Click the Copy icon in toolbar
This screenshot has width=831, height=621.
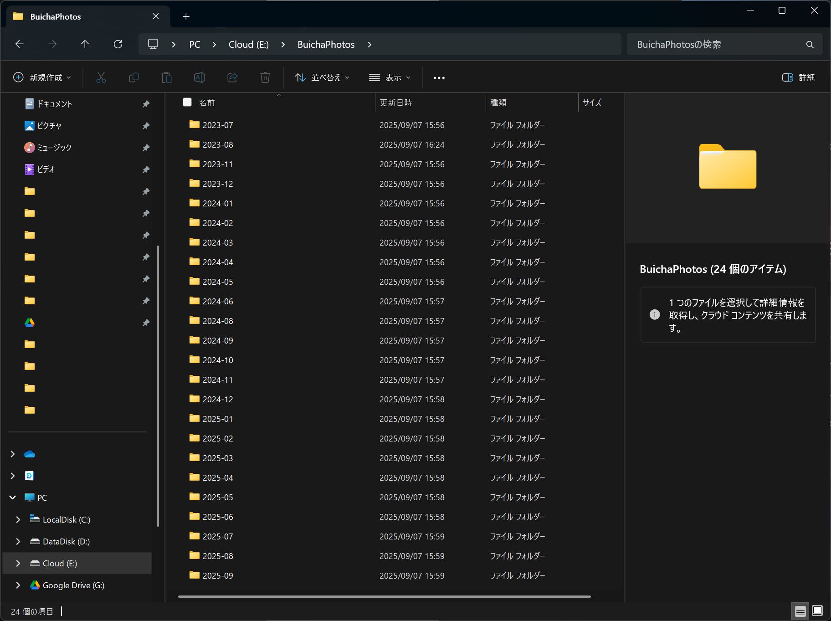pos(134,77)
